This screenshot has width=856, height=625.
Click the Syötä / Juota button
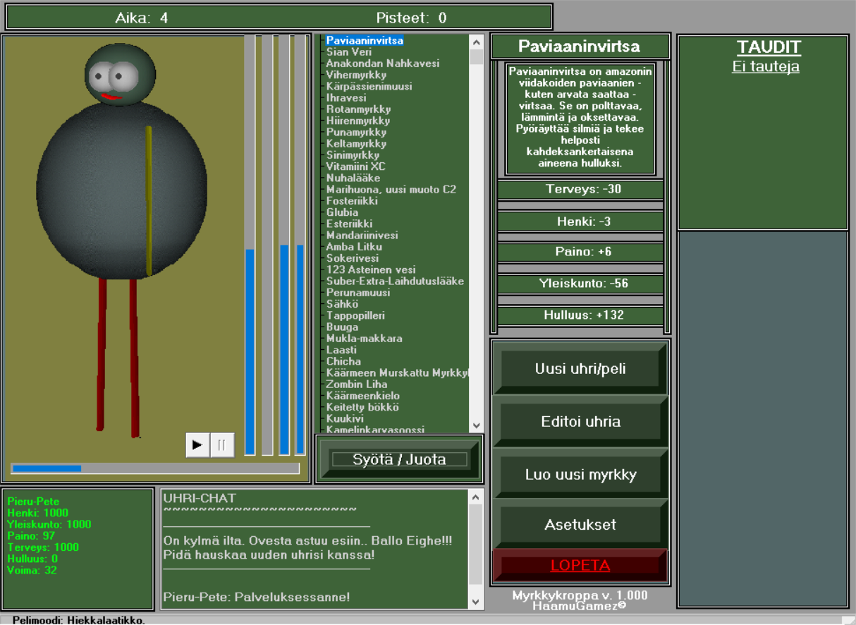click(x=399, y=459)
